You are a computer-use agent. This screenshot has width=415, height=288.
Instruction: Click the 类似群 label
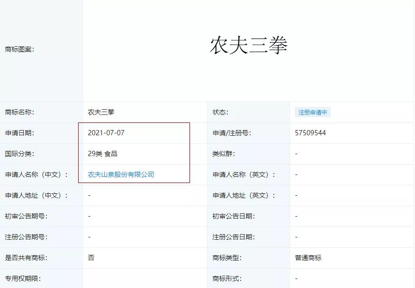[x=224, y=154]
